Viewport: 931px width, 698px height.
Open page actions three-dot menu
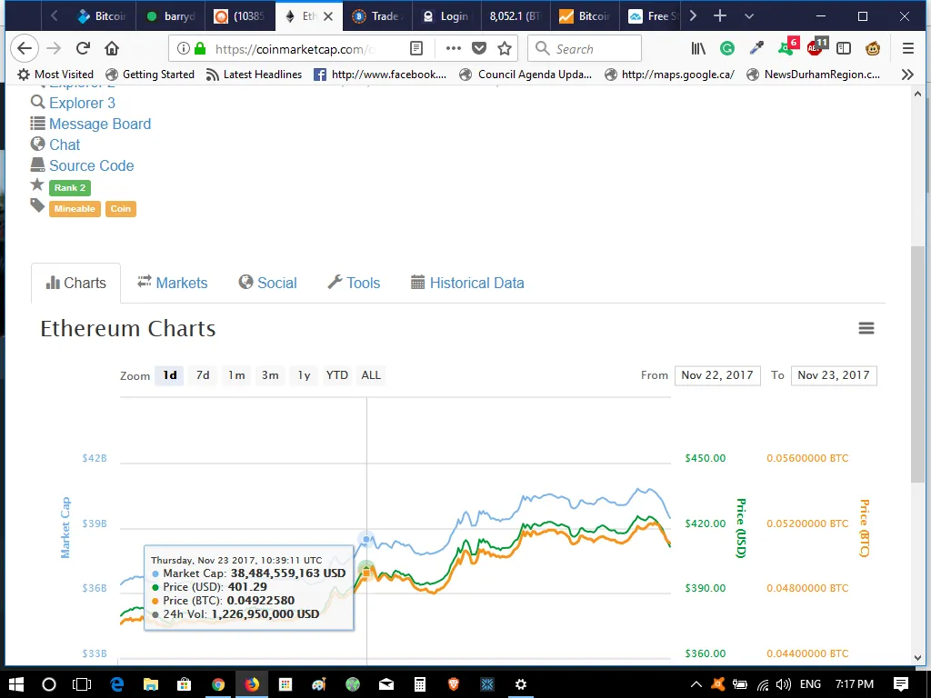point(453,49)
